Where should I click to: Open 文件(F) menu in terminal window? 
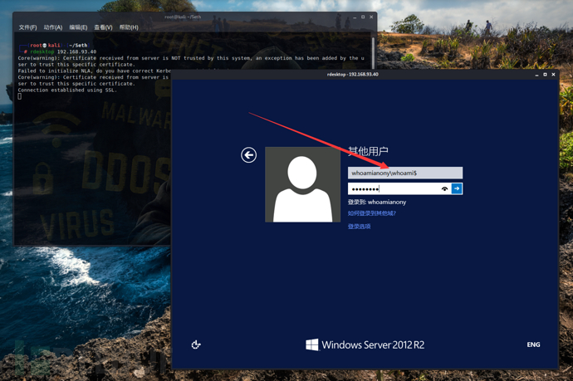[27, 27]
